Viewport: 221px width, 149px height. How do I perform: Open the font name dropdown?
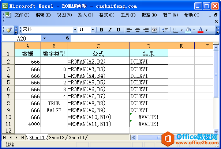point(75,30)
